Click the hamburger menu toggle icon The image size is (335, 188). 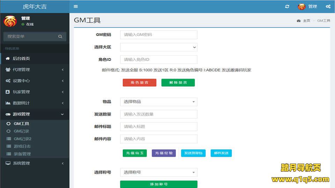76,7
